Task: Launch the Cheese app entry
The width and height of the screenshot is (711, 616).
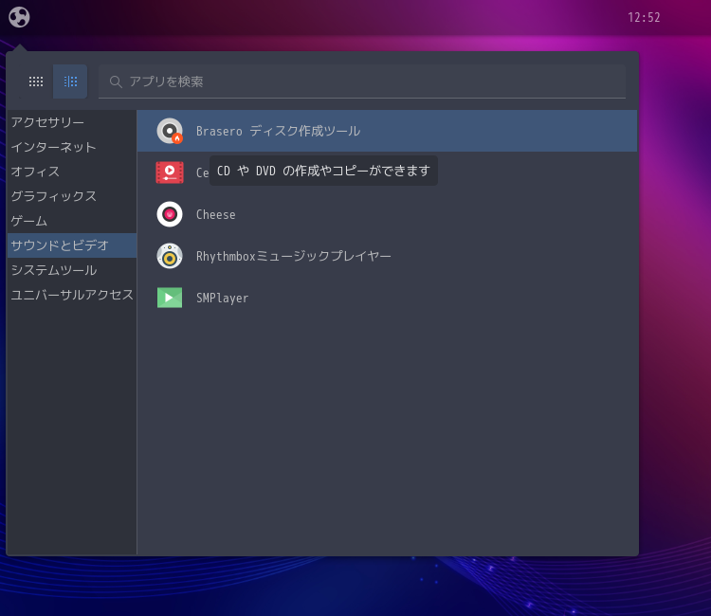Action: tap(387, 214)
